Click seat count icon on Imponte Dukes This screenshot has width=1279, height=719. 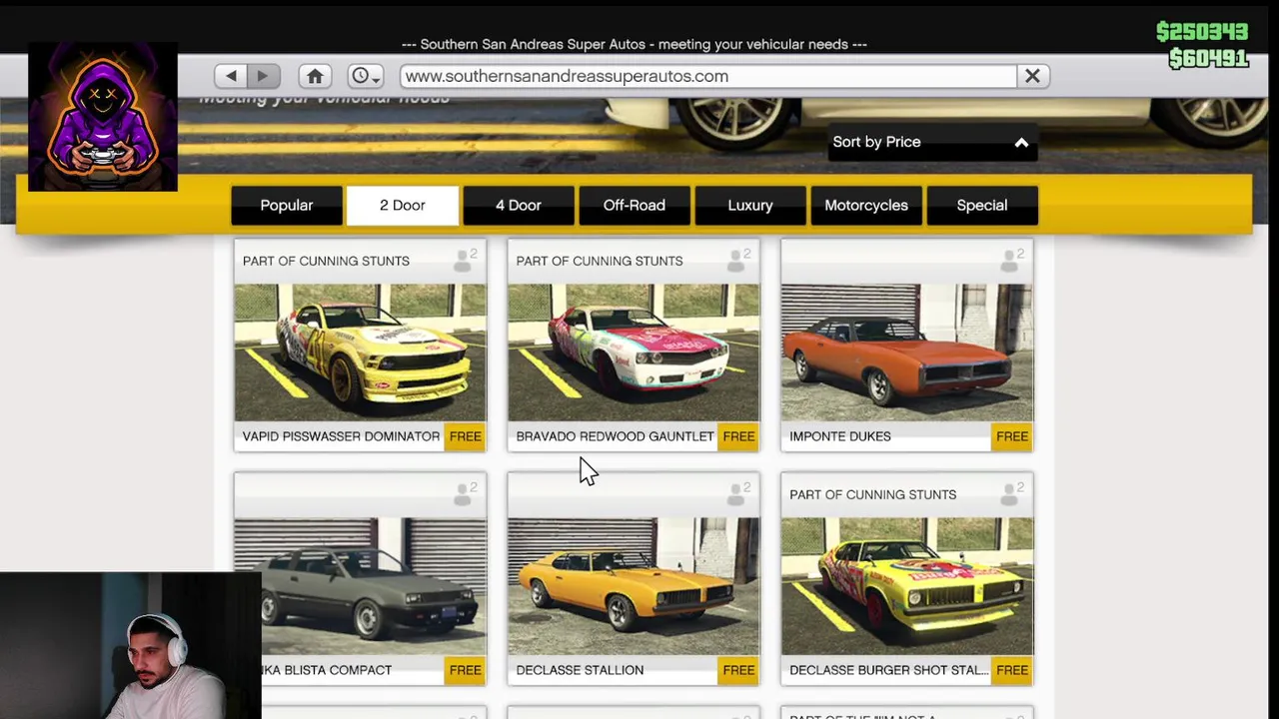pyautogui.click(x=1012, y=261)
